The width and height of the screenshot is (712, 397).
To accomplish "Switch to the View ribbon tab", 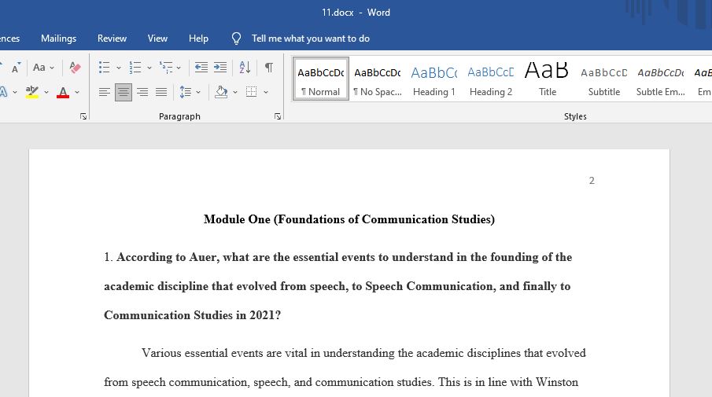I will pyautogui.click(x=157, y=39).
